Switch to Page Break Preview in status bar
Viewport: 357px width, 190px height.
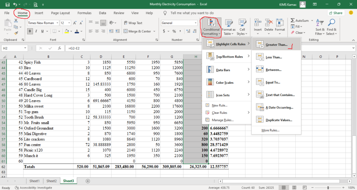point(305,188)
